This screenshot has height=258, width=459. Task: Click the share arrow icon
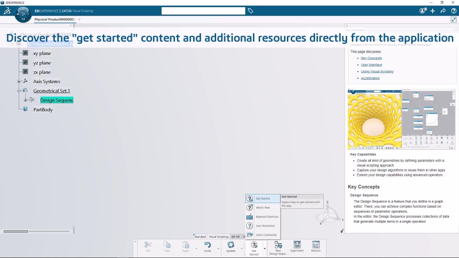[443, 11]
